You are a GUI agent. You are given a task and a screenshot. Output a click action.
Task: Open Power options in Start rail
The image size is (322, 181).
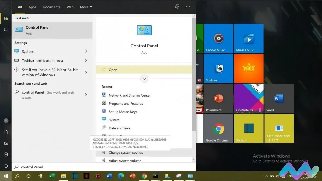6,166
